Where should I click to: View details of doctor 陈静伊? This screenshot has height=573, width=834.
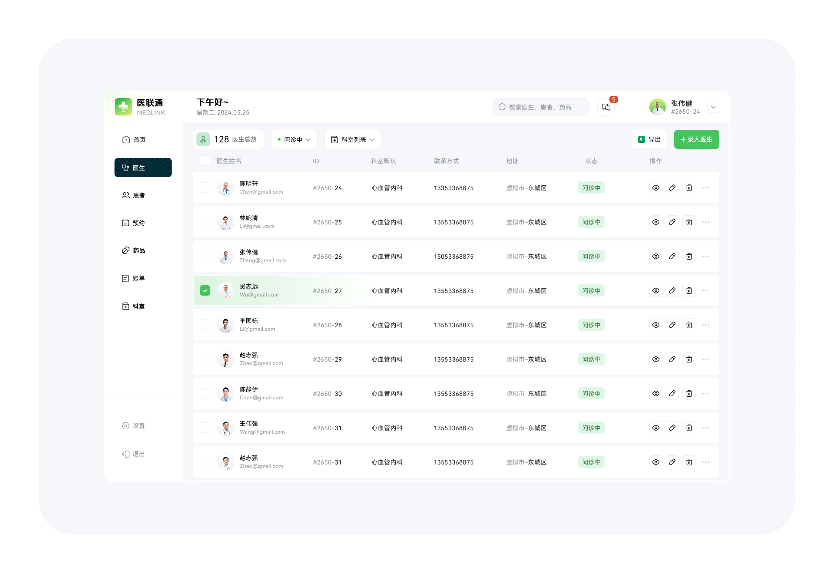(x=656, y=394)
